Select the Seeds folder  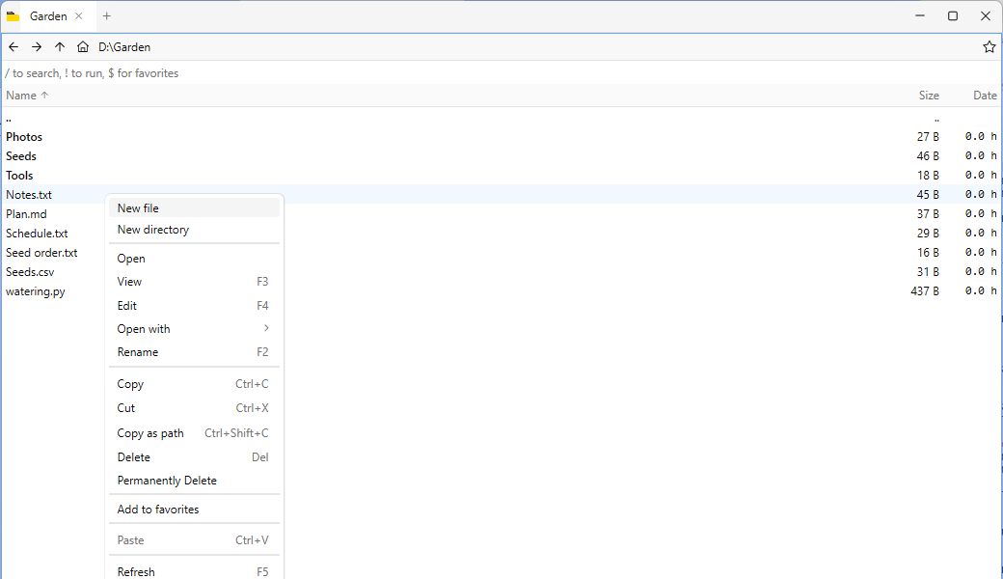[x=501, y=156]
